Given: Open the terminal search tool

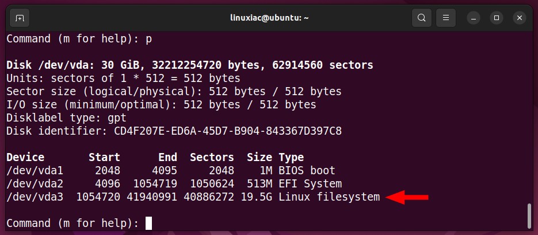Looking at the screenshot, I should click(x=421, y=18).
